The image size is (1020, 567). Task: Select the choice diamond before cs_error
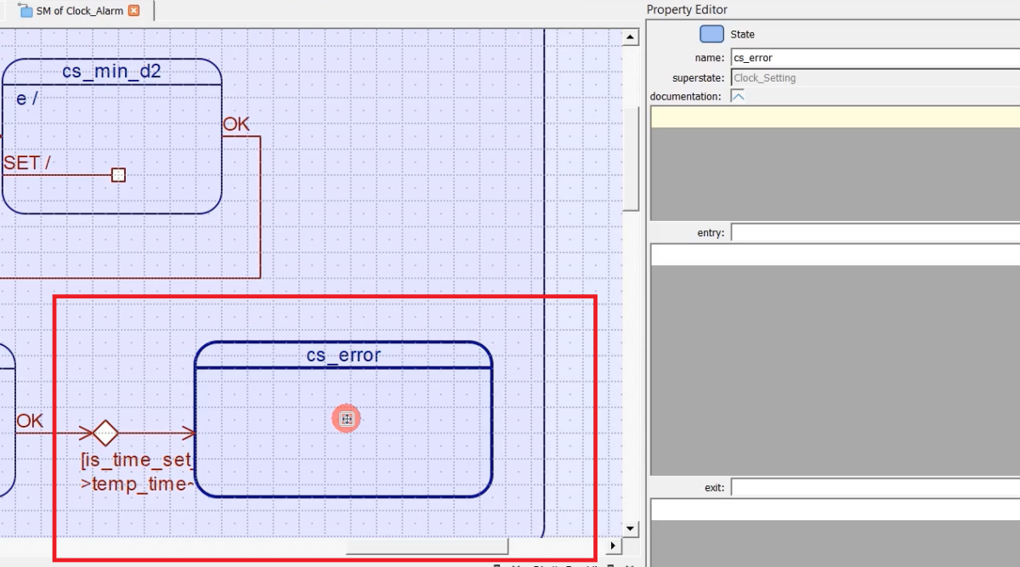[105, 433]
